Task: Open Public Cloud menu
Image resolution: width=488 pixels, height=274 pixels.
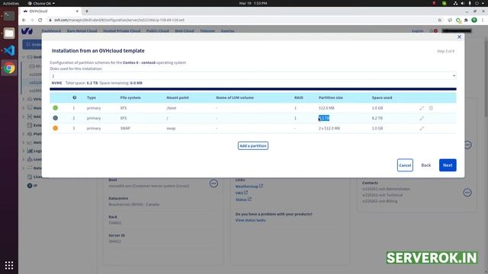Action: coord(158,31)
